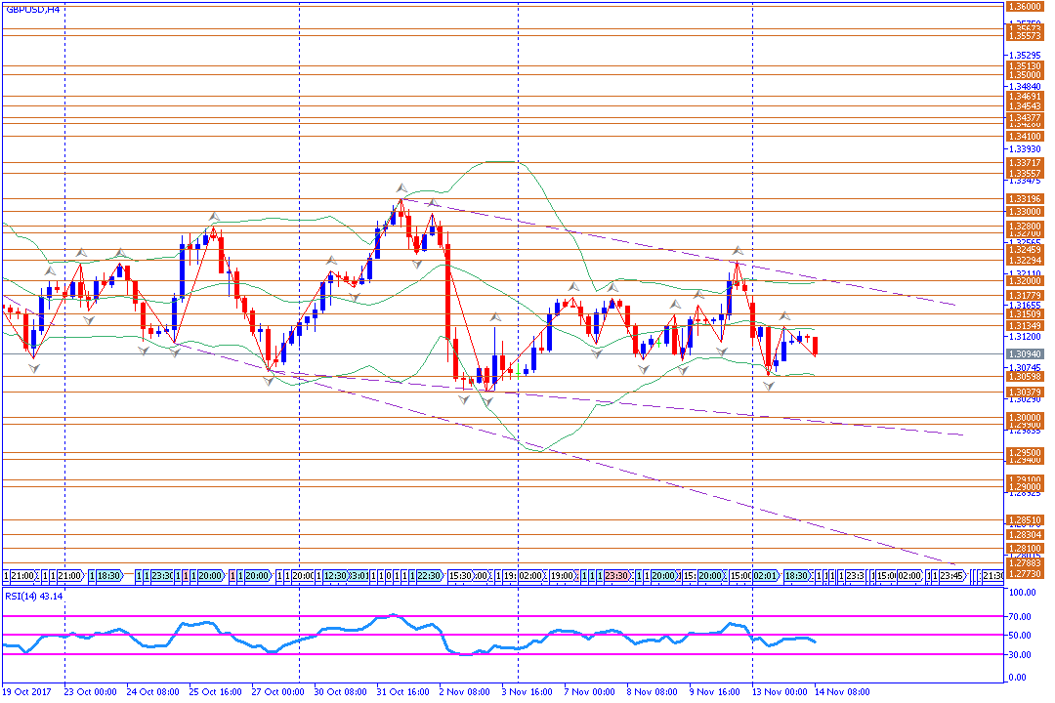Image resolution: width=1055 pixels, height=703 pixels.
Task: Select the 1.33196 price level label
Action: (x=1024, y=199)
